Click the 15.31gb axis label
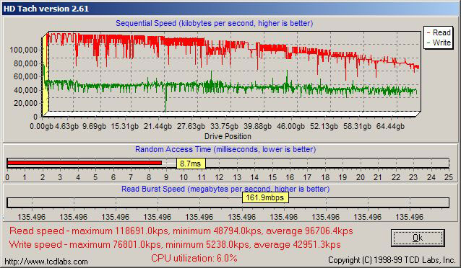Viewport: 461px width, 268px height. (124, 126)
